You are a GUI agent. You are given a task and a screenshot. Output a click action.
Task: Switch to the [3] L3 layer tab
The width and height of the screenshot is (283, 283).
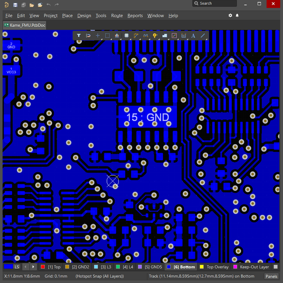click(x=103, y=267)
